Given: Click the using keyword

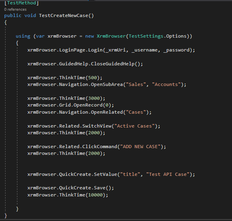Looking at the screenshot, I should (23, 36).
